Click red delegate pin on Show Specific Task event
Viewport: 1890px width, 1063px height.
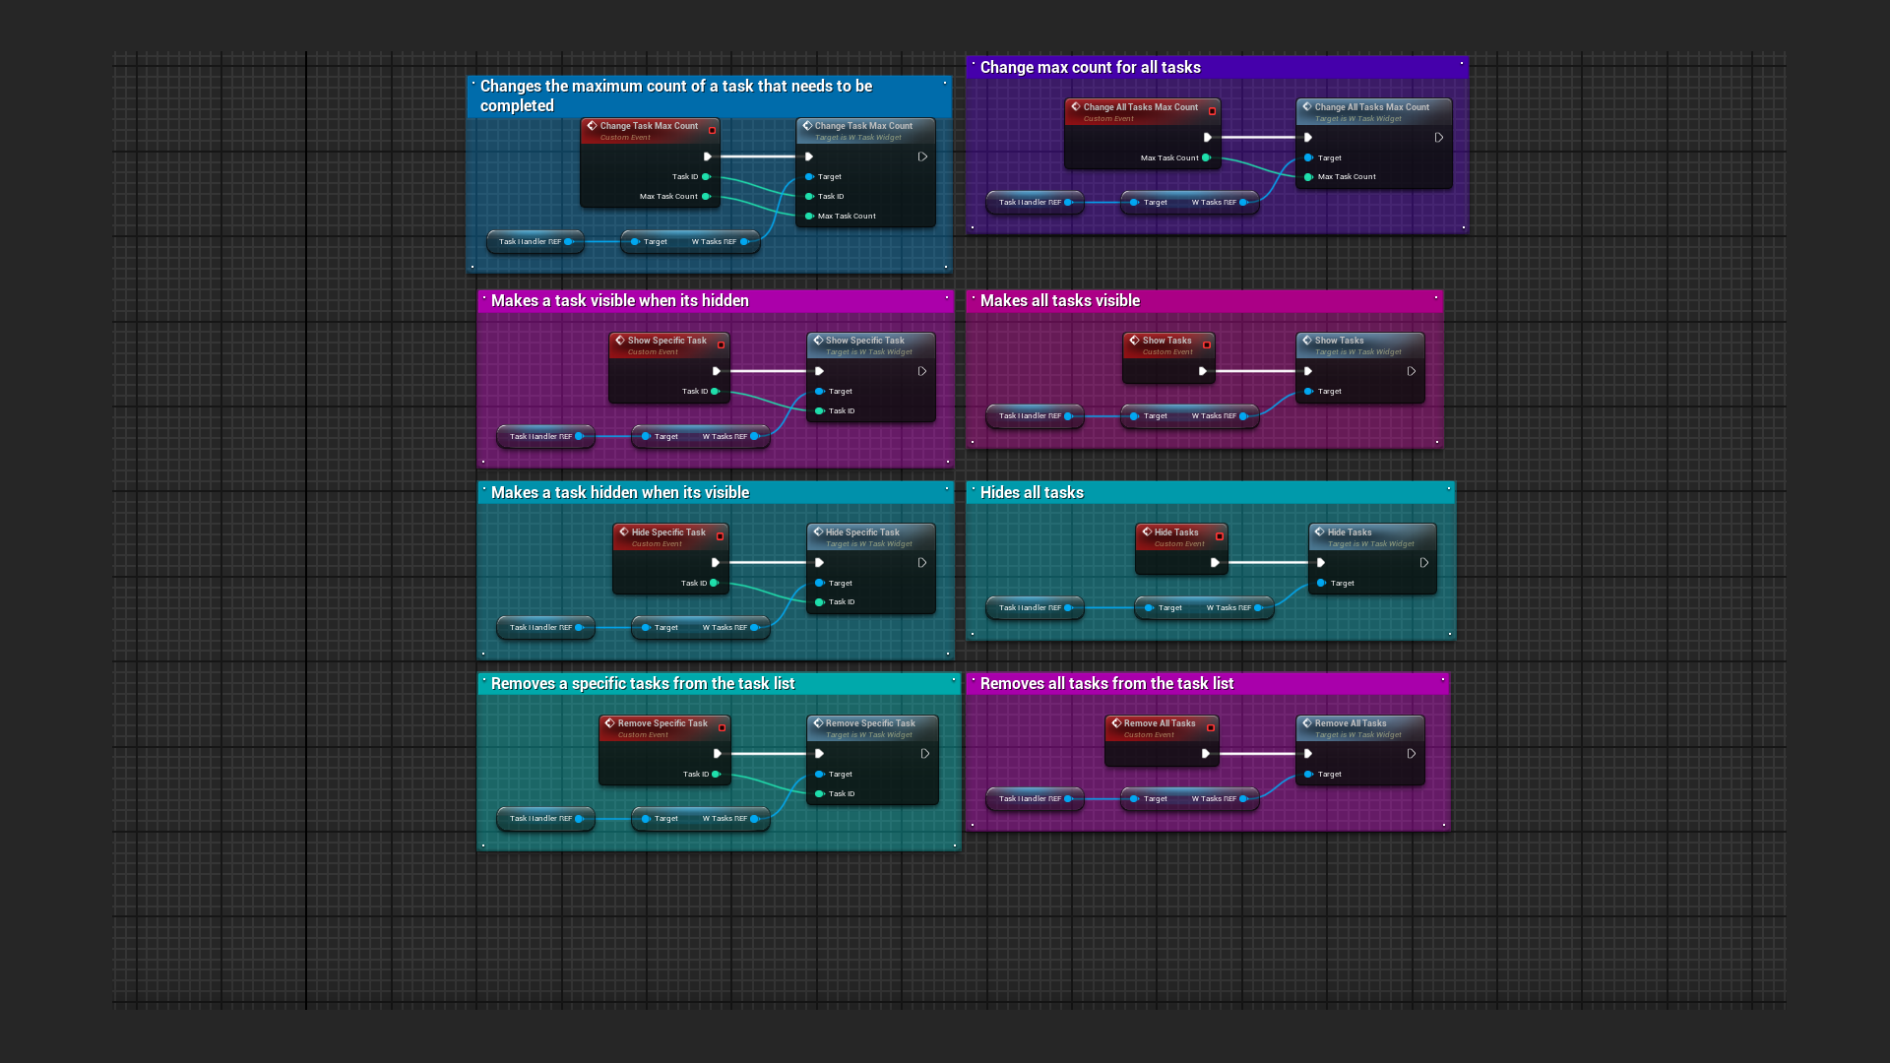(x=721, y=345)
